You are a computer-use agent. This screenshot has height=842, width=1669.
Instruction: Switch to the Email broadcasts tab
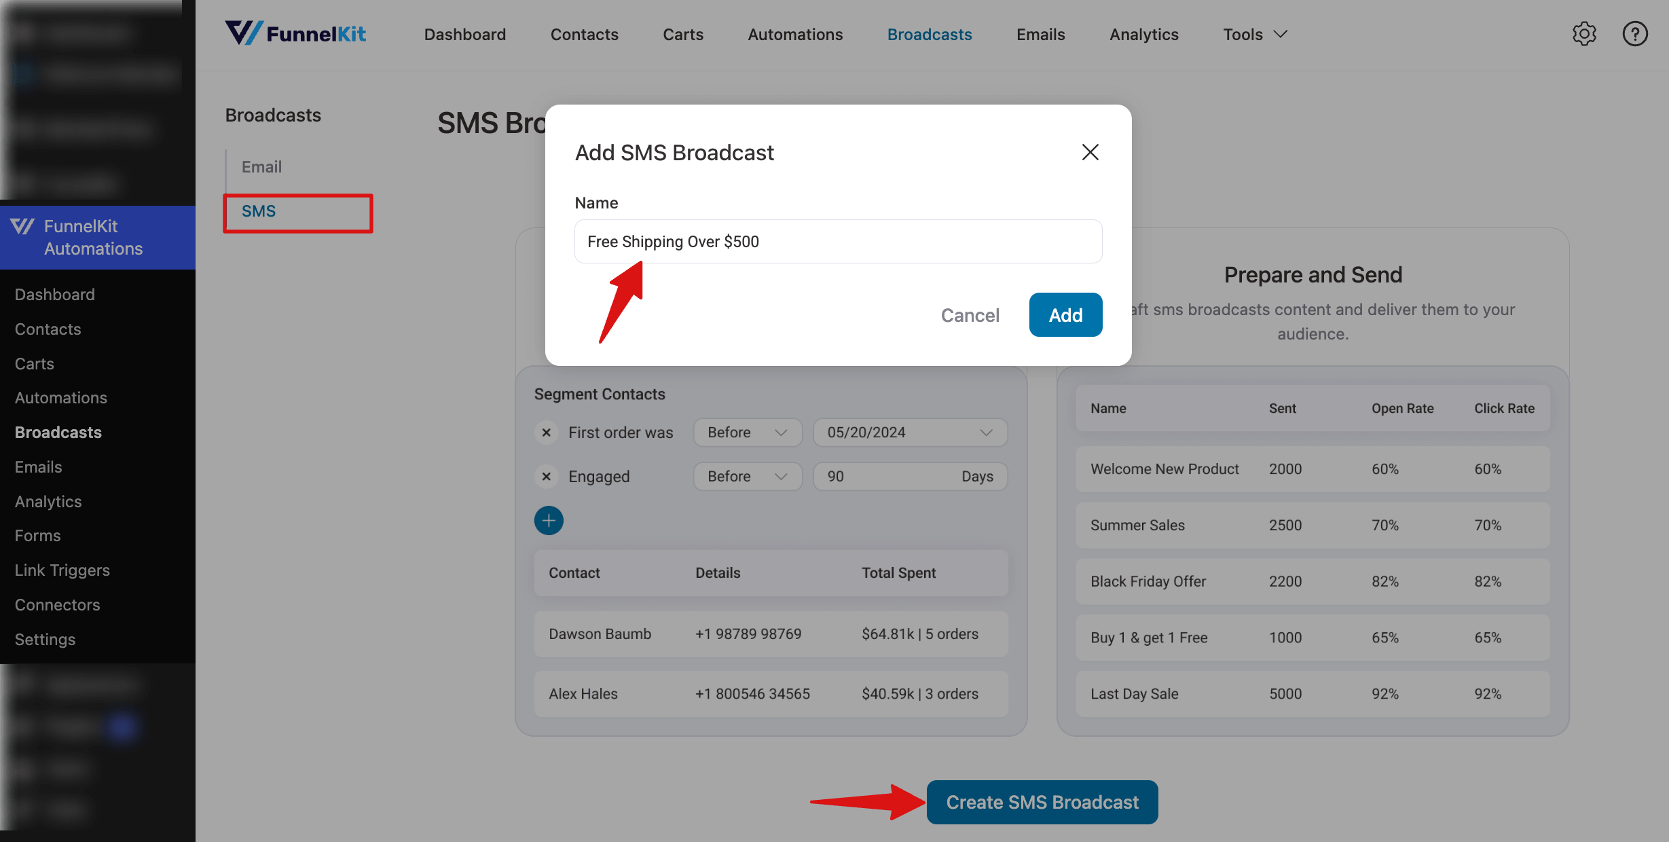point(261,166)
